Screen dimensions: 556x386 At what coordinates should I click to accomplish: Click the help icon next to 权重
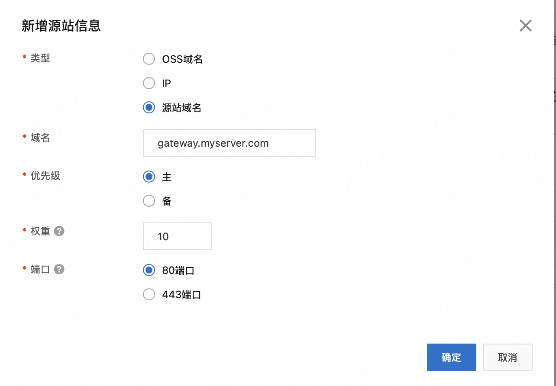coord(59,231)
